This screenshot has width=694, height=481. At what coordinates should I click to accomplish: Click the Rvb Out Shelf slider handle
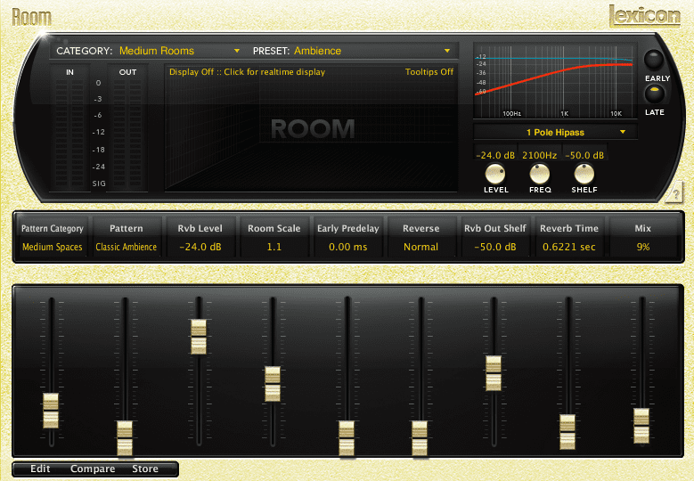click(494, 373)
